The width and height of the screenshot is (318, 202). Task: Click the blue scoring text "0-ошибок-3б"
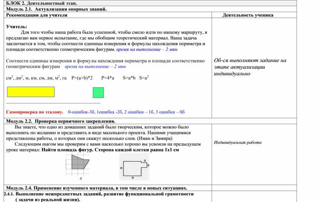point(81,112)
